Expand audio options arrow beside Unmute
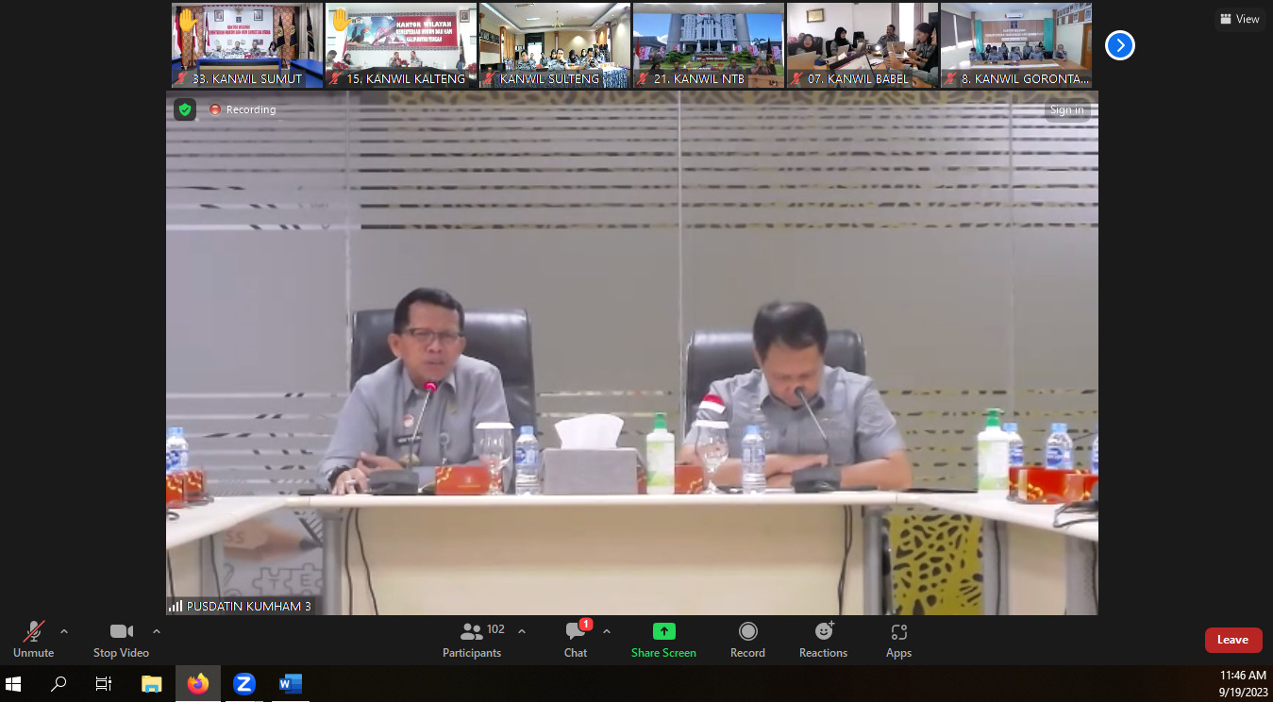Image resolution: width=1273 pixels, height=702 pixels. 64,631
